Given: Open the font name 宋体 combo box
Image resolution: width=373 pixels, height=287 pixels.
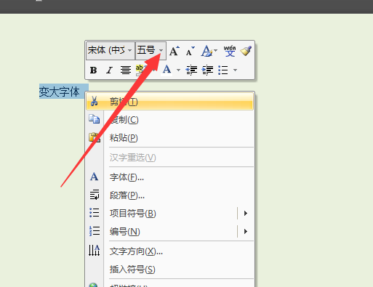Looking at the screenshot, I should tap(111, 50).
